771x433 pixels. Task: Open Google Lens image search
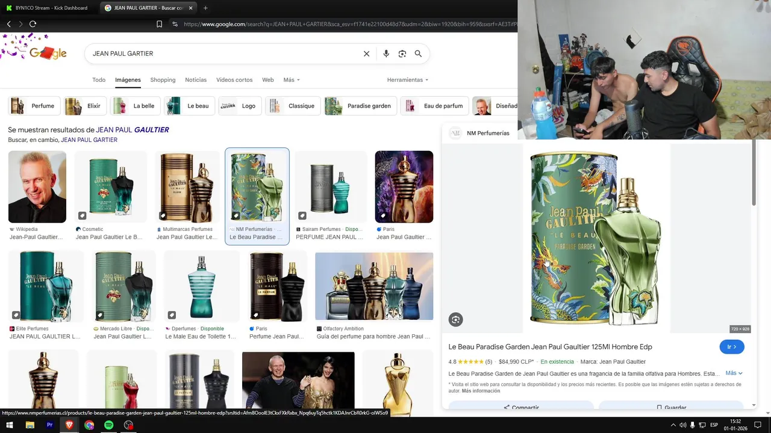click(402, 54)
